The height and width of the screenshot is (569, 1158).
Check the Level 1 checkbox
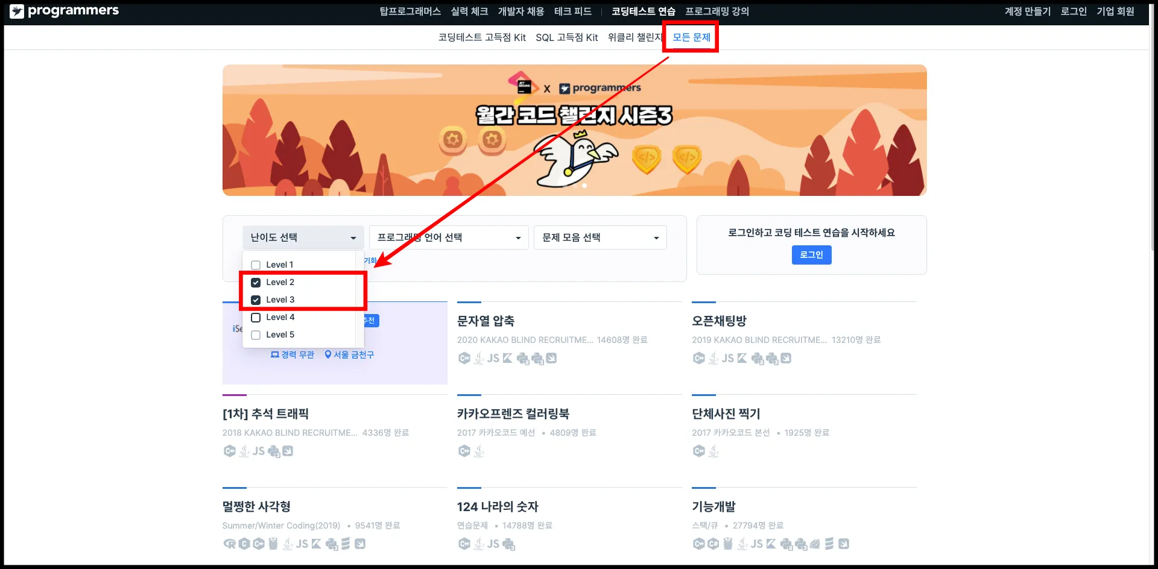pyautogui.click(x=256, y=265)
